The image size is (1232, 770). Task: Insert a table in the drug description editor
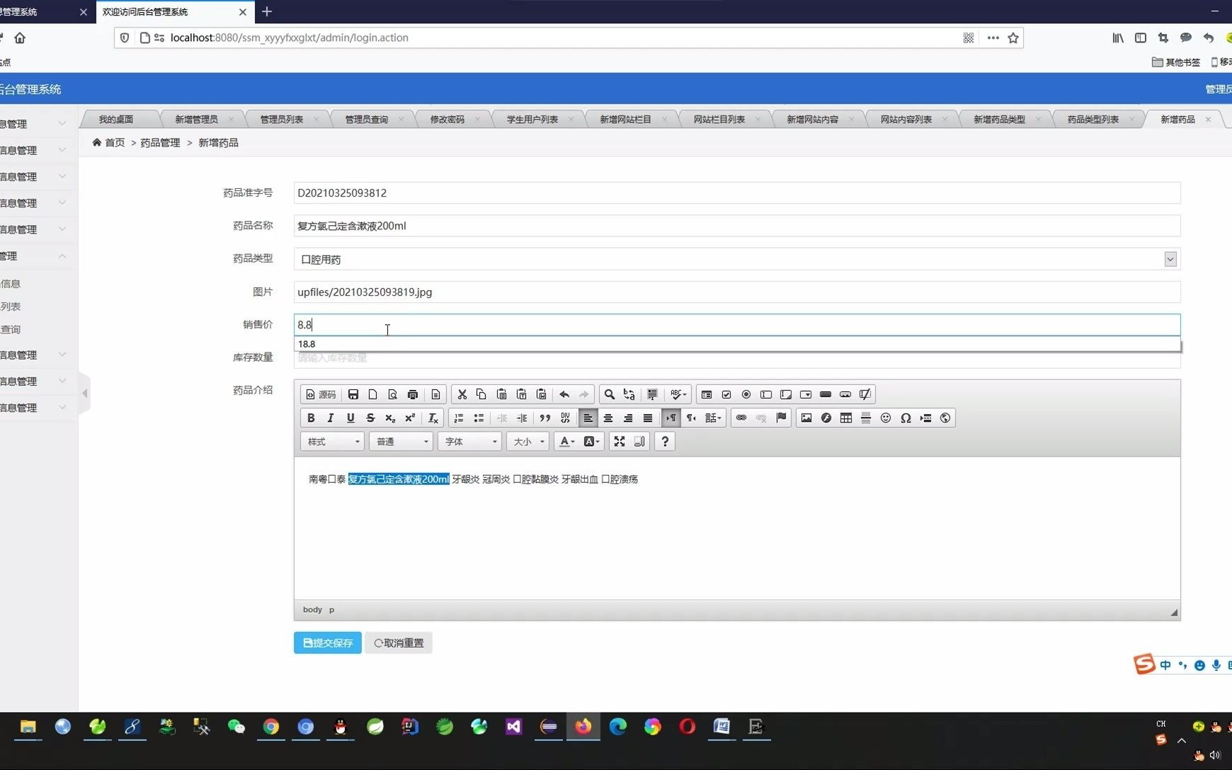coord(846,418)
